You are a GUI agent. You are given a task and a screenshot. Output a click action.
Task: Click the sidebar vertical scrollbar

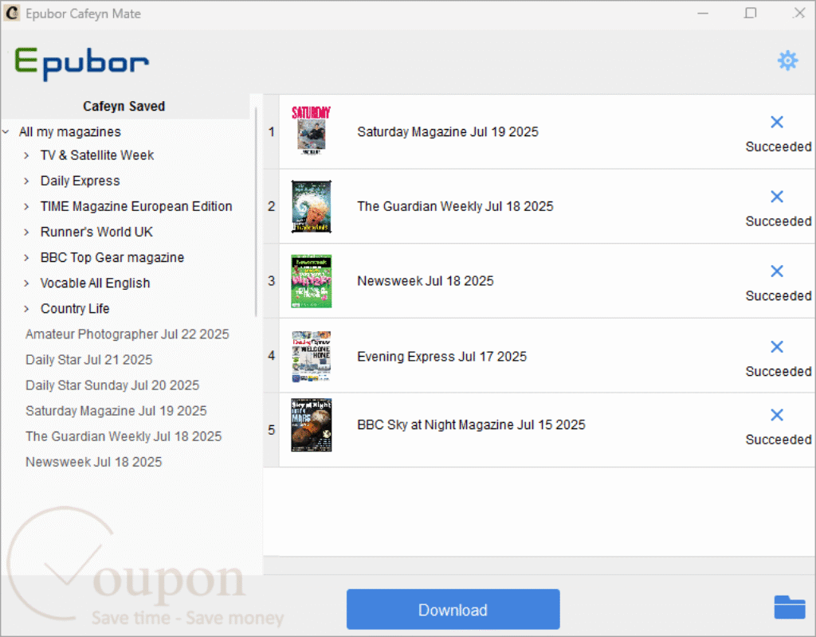(x=256, y=212)
